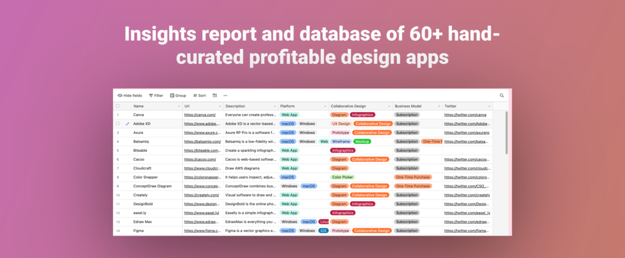Click the Infographics tag in Biteable row

(343, 151)
